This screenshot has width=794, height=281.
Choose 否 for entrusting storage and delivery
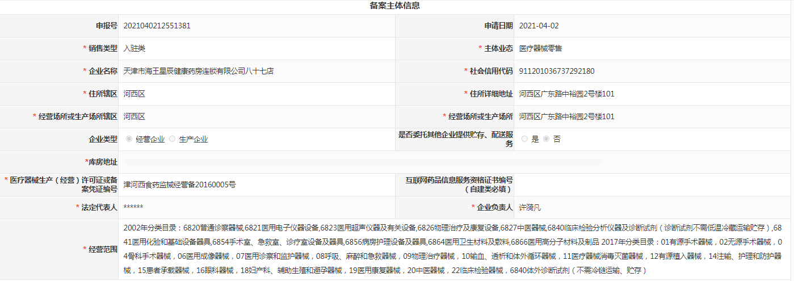546,139
